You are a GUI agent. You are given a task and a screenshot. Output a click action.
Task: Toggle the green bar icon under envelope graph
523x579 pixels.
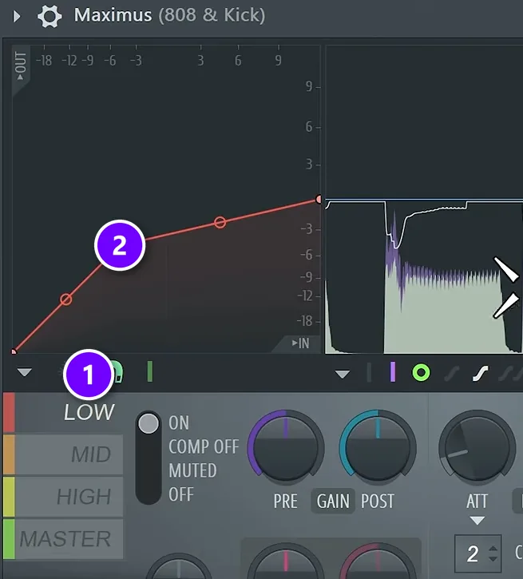[x=149, y=371]
